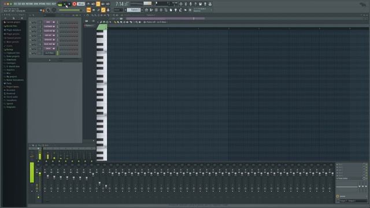Open the mixer output routing dropdown

353,201
